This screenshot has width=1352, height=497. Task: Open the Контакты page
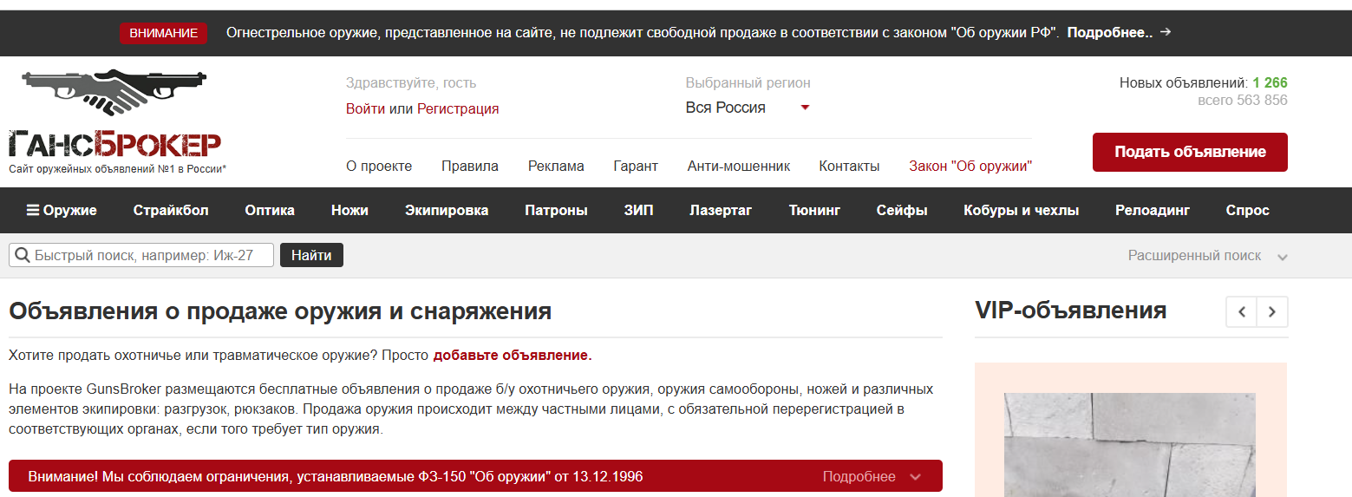(x=849, y=166)
